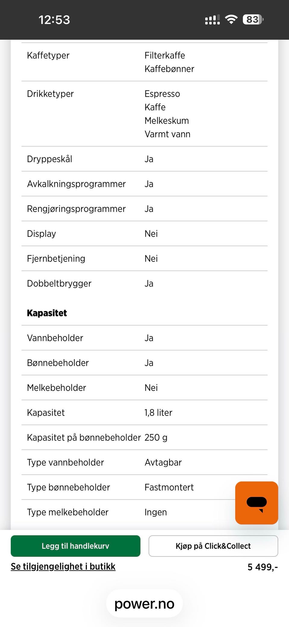Expand the Kapasitet section header
Screen dimensions: 289x627
[x=47, y=313]
